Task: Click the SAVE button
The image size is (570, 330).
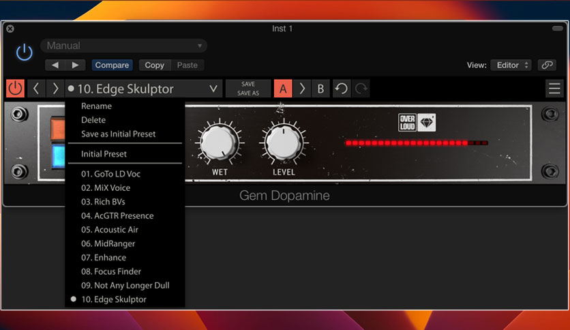Action: click(248, 84)
